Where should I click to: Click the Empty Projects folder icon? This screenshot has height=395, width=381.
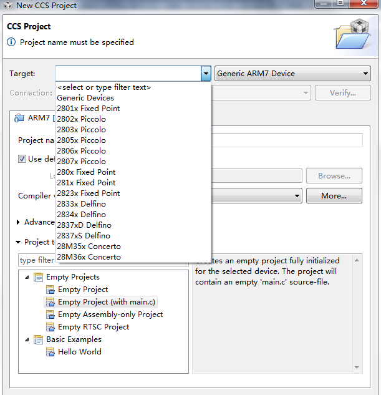39,277
